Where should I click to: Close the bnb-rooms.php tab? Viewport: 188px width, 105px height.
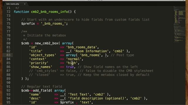25,4
